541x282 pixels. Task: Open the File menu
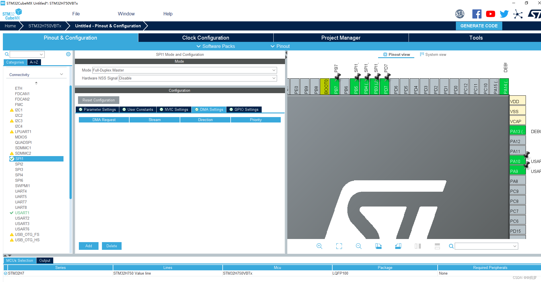click(76, 14)
